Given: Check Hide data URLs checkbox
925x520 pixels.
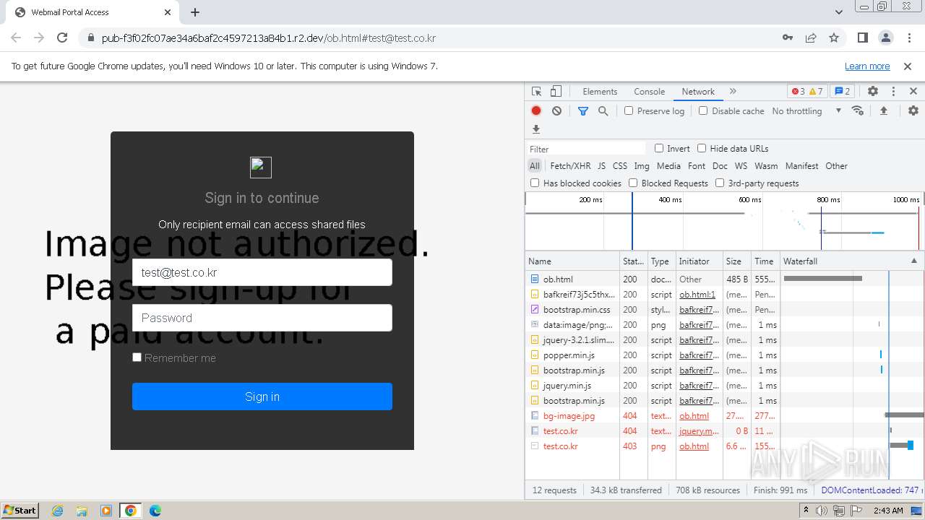Looking at the screenshot, I should (702, 148).
